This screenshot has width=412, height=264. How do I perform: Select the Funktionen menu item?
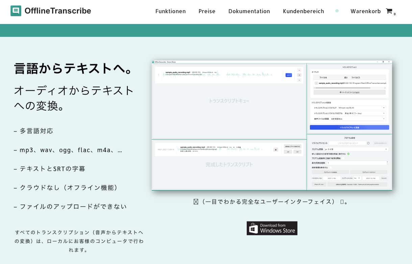click(170, 11)
